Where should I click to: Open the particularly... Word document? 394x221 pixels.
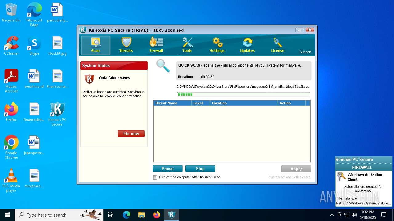point(57,13)
